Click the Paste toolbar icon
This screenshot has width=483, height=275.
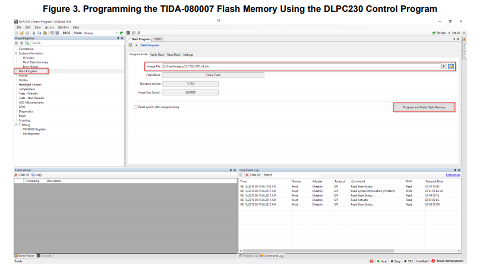click(x=45, y=33)
